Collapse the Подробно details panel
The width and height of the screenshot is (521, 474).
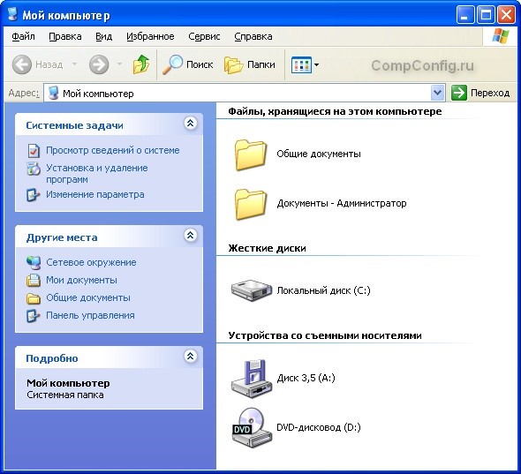[190, 357]
